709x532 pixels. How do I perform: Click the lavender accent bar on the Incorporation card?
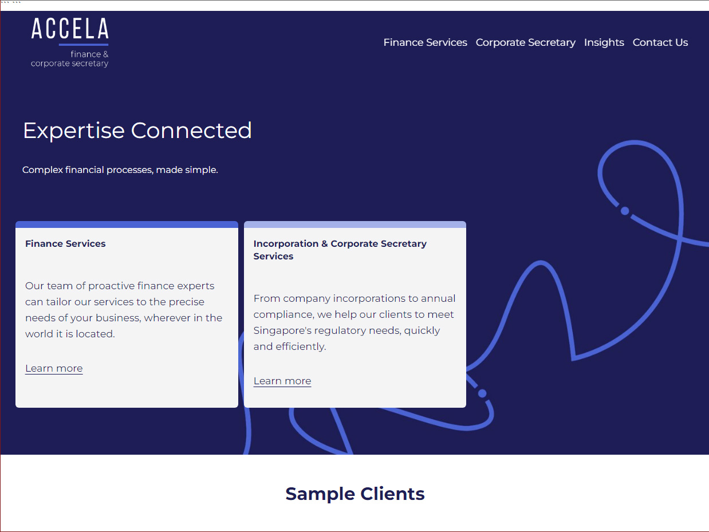point(355,224)
